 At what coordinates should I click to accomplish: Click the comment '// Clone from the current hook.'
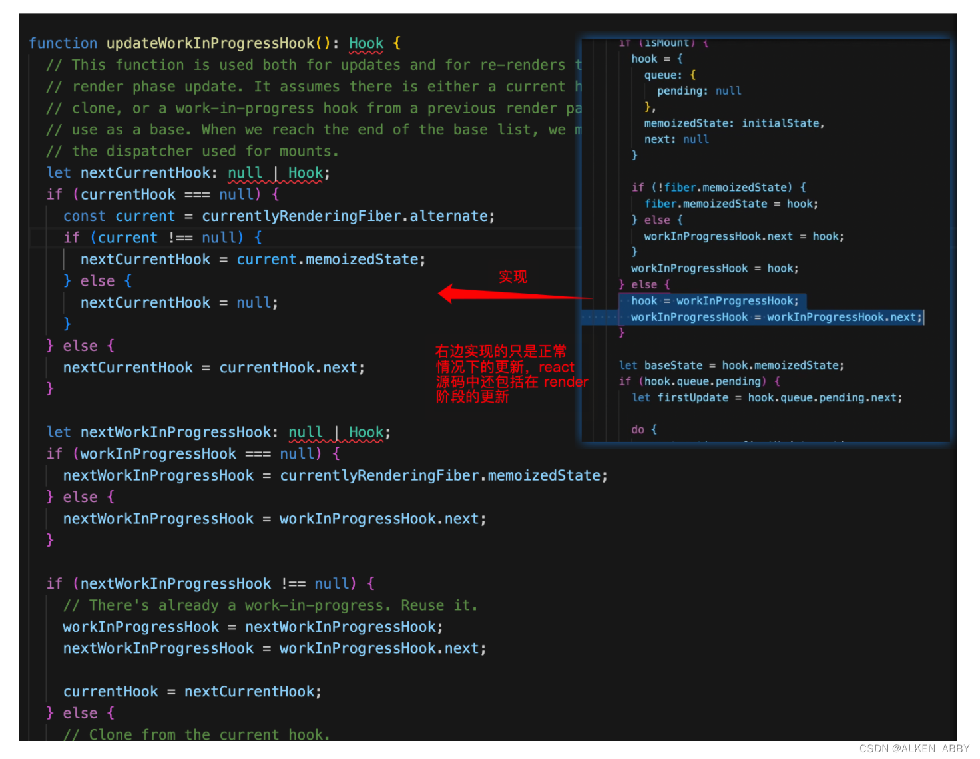(196, 734)
